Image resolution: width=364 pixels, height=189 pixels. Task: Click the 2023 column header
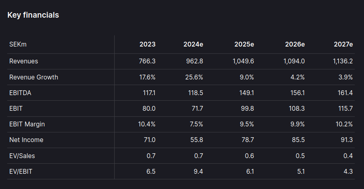point(147,44)
